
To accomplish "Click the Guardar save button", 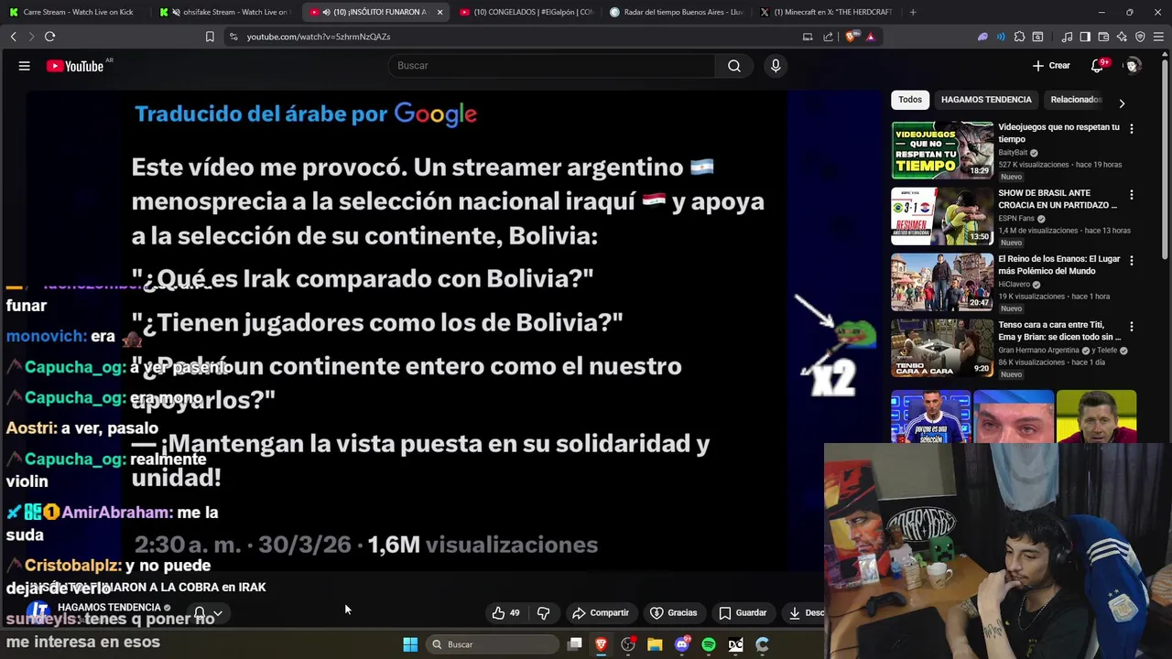I will pyautogui.click(x=743, y=613).
